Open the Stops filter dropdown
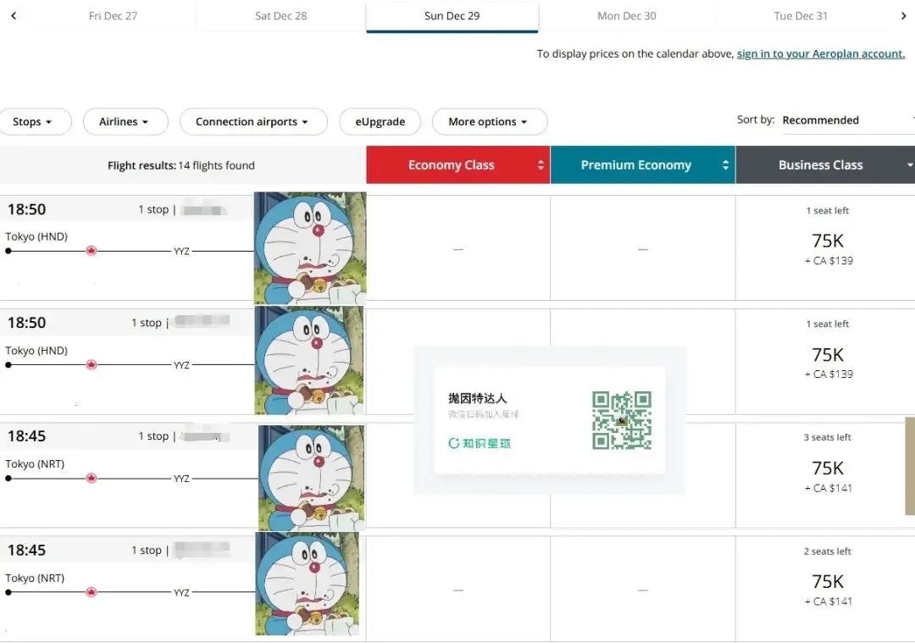915x643 pixels. [36, 121]
